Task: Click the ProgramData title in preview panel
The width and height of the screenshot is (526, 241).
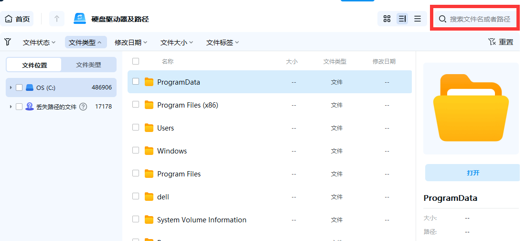Action: click(451, 198)
